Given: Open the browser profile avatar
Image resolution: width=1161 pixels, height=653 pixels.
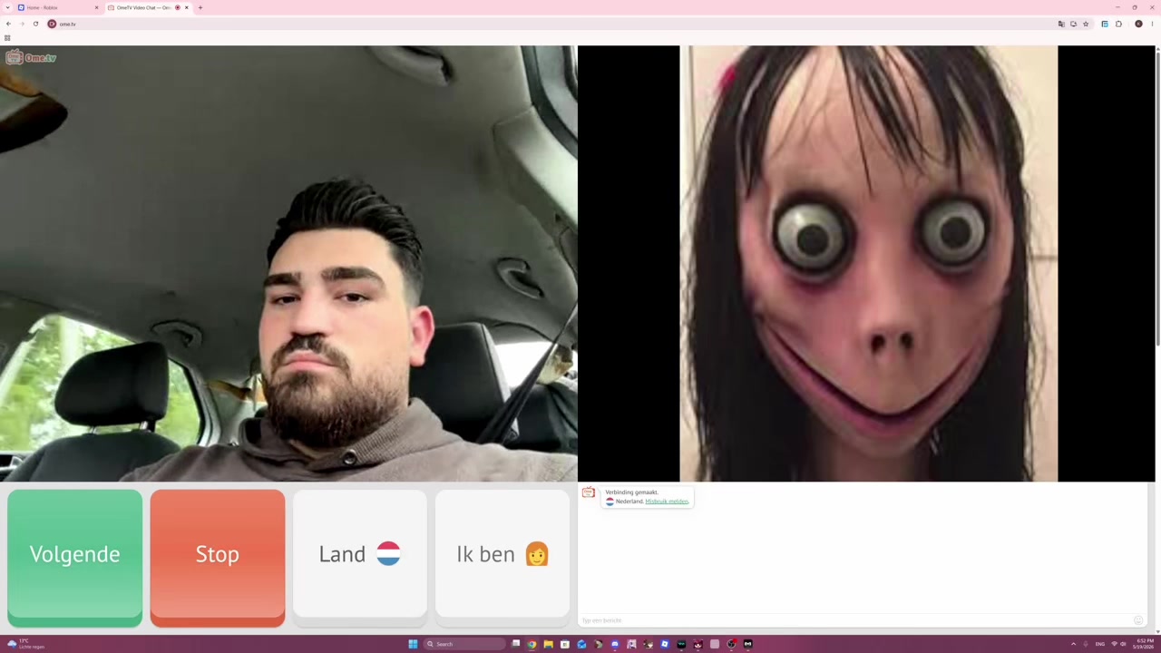Looking at the screenshot, I should (1138, 24).
